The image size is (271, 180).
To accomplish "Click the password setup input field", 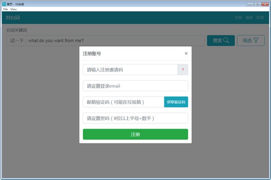I will click(135, 118).
